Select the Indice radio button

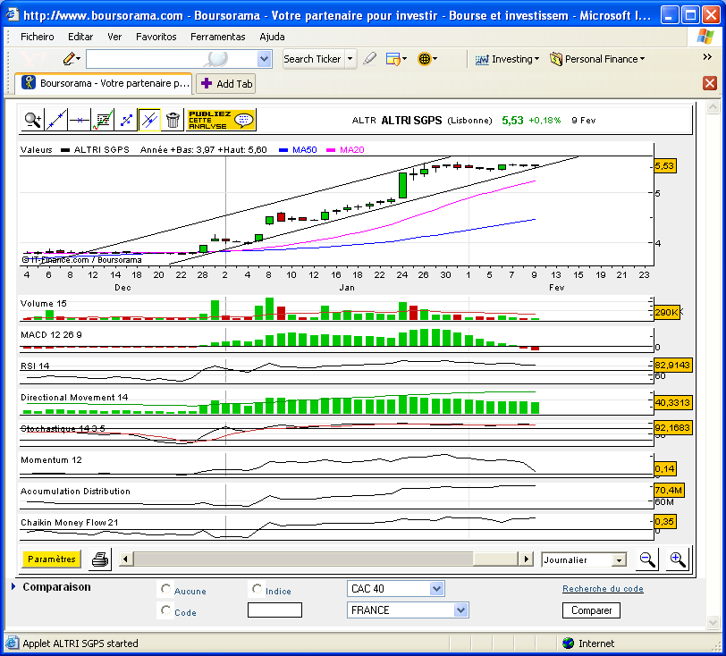click(x=257, y=589)
